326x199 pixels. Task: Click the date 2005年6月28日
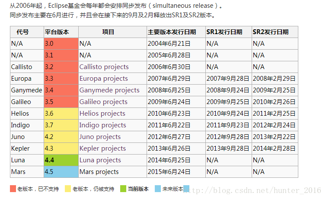point(169,55)
